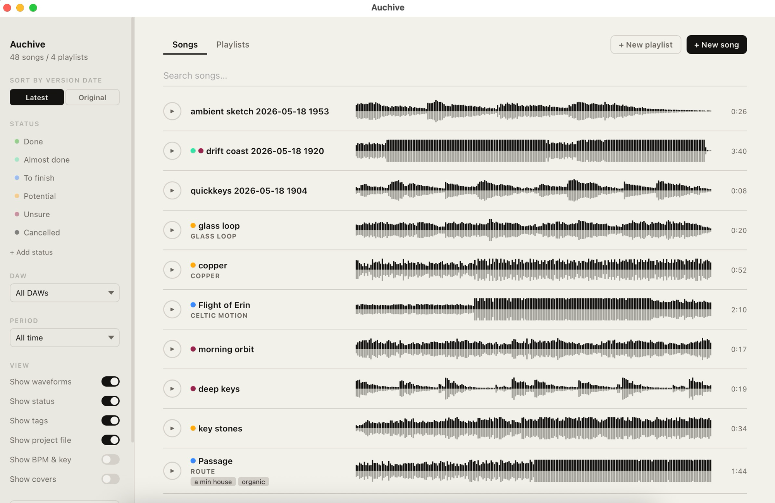The image size is (775, 503).
Task: Seek in the drift coast waveform
Action: pos(533,151)
